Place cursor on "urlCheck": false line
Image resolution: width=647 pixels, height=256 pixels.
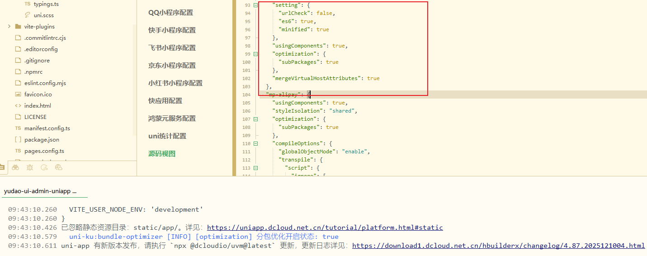tap(307, 13)
